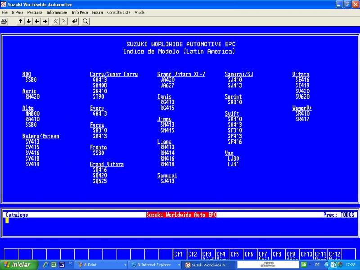
Task: Open the Informacoes menu
Action: pos(57,13)
